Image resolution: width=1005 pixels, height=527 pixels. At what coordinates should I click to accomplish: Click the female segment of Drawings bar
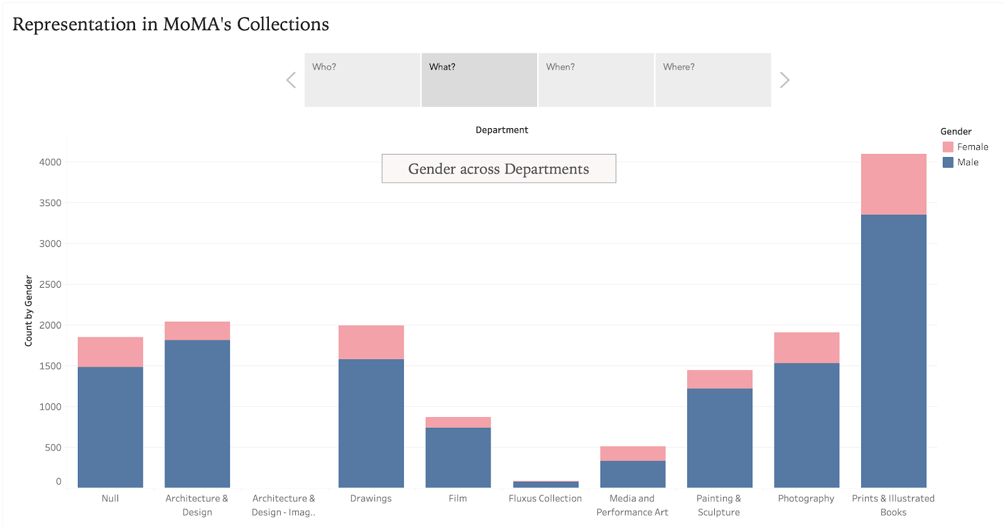click(x=371, y=342)
